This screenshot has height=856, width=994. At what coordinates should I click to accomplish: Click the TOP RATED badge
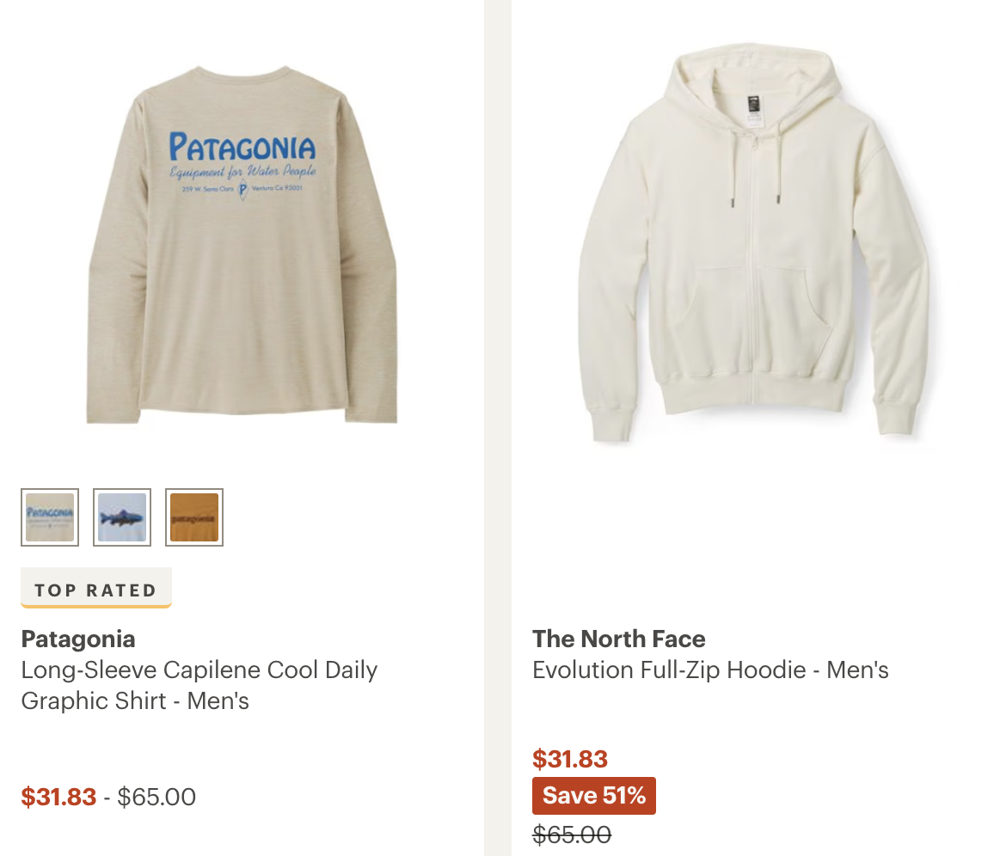(96, 588)
